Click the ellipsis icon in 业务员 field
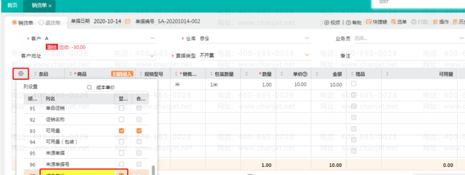Image resolution: width=465 pixels, height=175 pixels. [x=462, y=38]
